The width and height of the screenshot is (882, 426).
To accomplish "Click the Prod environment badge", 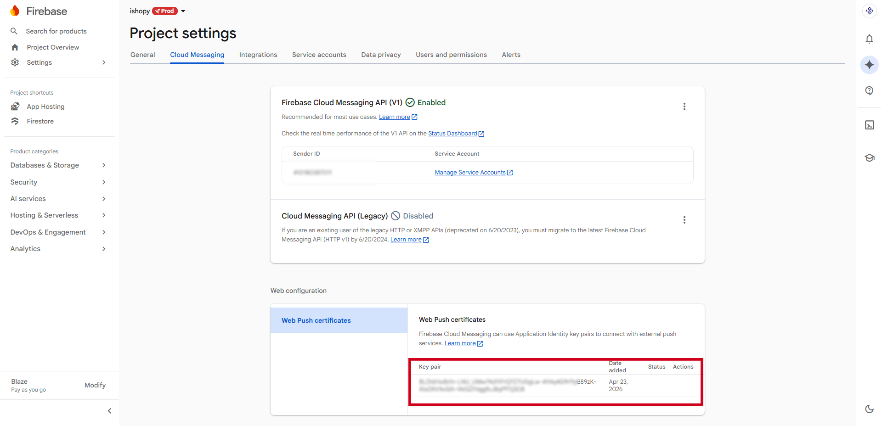I will pyautogui.click(x=165, y=11).
